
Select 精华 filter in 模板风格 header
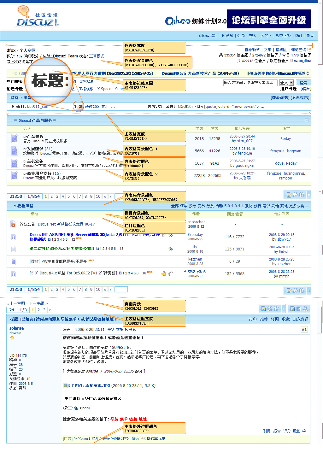tap(184, 206)
